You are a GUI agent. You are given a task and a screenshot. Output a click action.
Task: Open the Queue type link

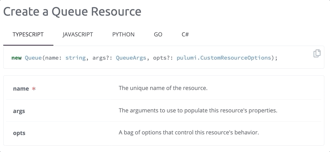[33, 58]
